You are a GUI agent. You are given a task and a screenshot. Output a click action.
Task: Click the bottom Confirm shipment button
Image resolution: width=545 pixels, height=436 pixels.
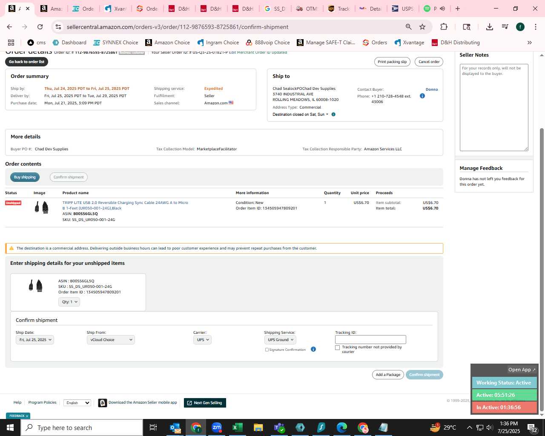coord(425,375)
